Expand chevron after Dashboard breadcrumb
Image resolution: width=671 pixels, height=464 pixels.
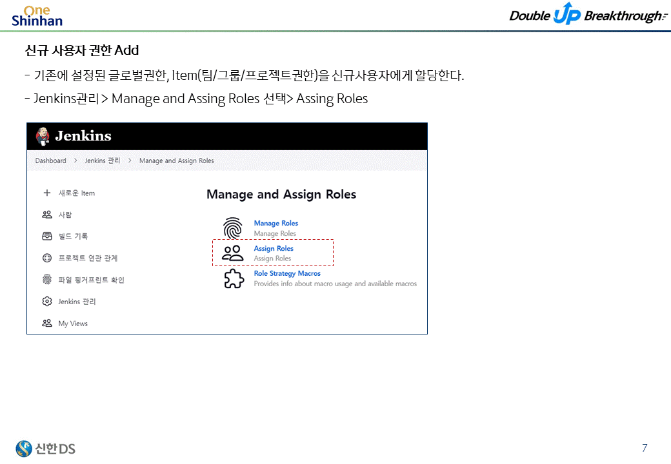75,160
